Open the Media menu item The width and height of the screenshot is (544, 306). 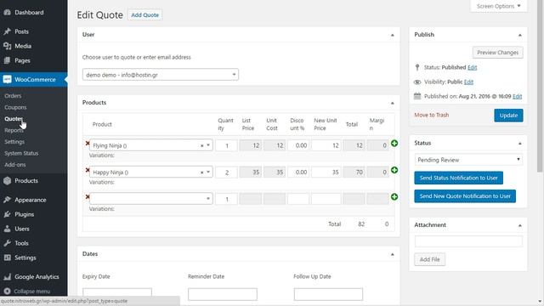tap(23, 46)
